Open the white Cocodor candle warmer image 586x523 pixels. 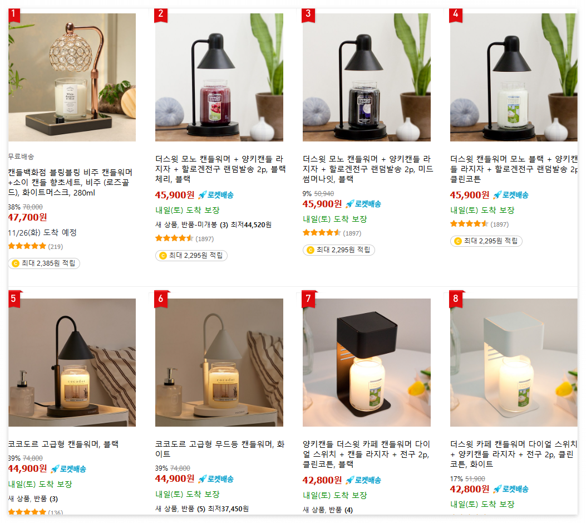click(219, 363)
